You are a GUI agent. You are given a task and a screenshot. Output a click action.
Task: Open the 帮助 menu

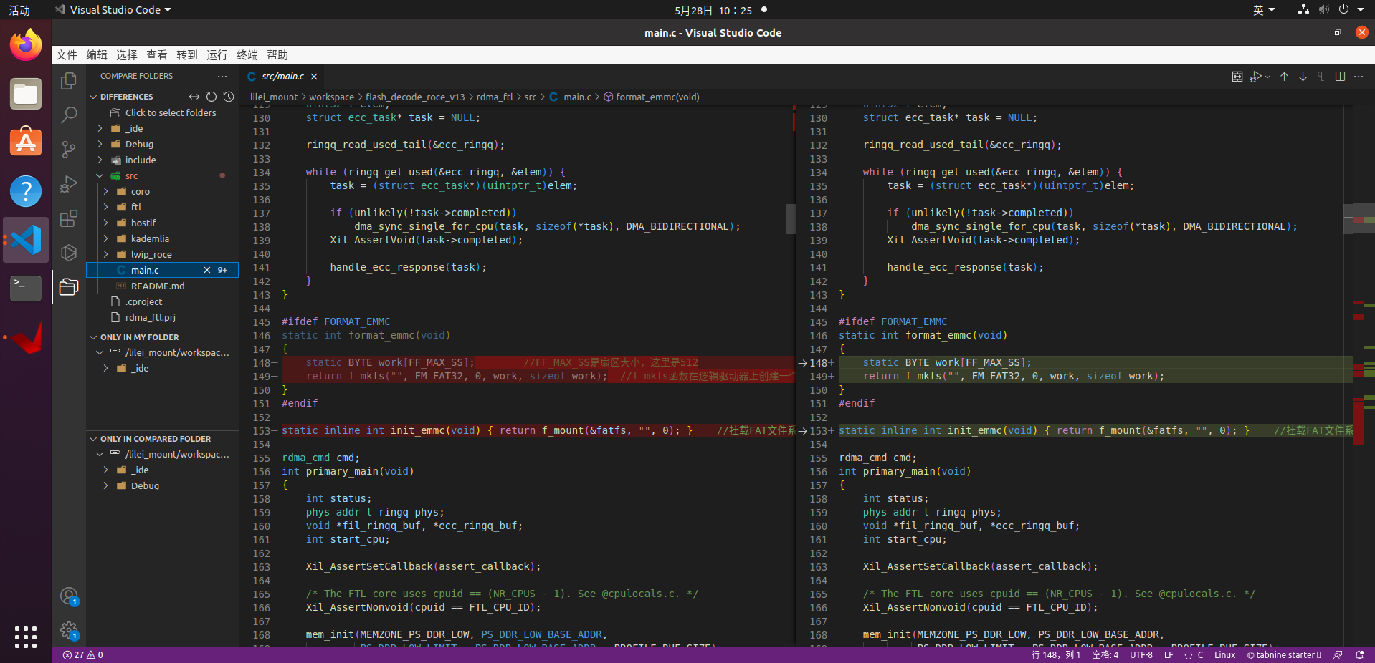[277, 55]
